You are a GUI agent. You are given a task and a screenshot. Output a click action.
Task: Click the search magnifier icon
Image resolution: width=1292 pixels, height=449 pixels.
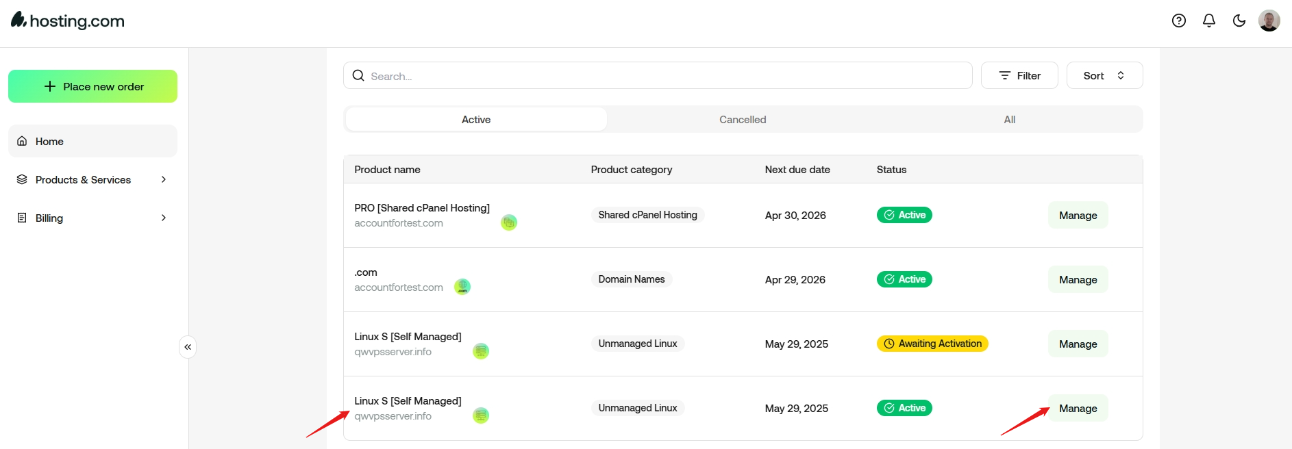pyautogui.click(x=358, y=75)
